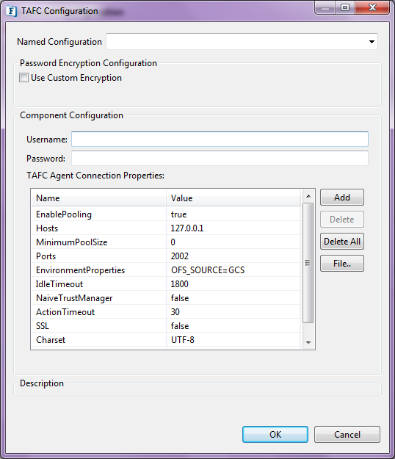Click the TAFC Configuration title bar icon
This screenshot has height=459, width=395.
pyautogui.click(x=11, y=11)
